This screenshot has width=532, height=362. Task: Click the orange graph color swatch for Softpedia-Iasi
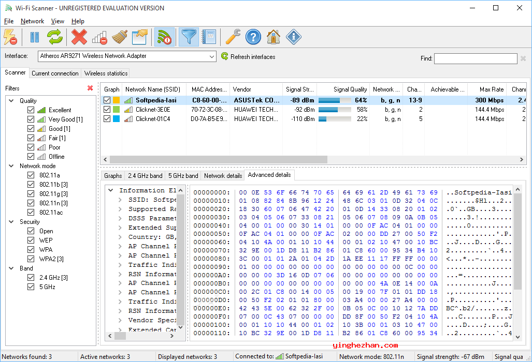[117, 100]
